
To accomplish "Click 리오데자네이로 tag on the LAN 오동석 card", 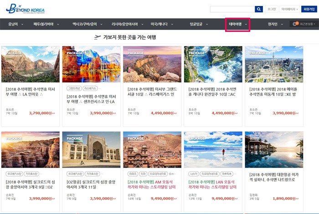I will point(210,174).
